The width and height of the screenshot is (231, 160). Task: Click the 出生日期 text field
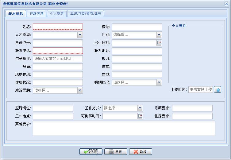point(134,43)
